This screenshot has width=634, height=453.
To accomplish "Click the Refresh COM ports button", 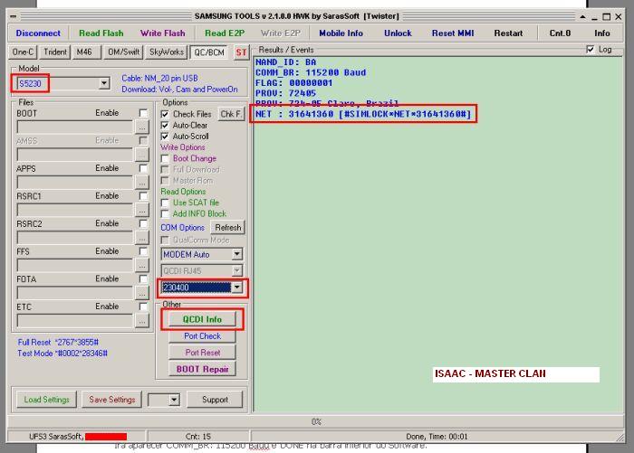I will (227, 228).
